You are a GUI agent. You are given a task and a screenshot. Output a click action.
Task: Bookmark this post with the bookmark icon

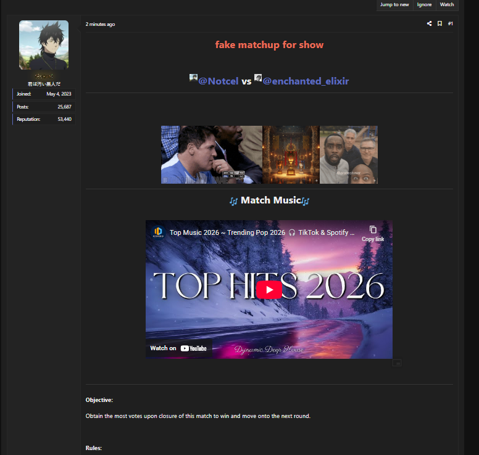point(439,23)
